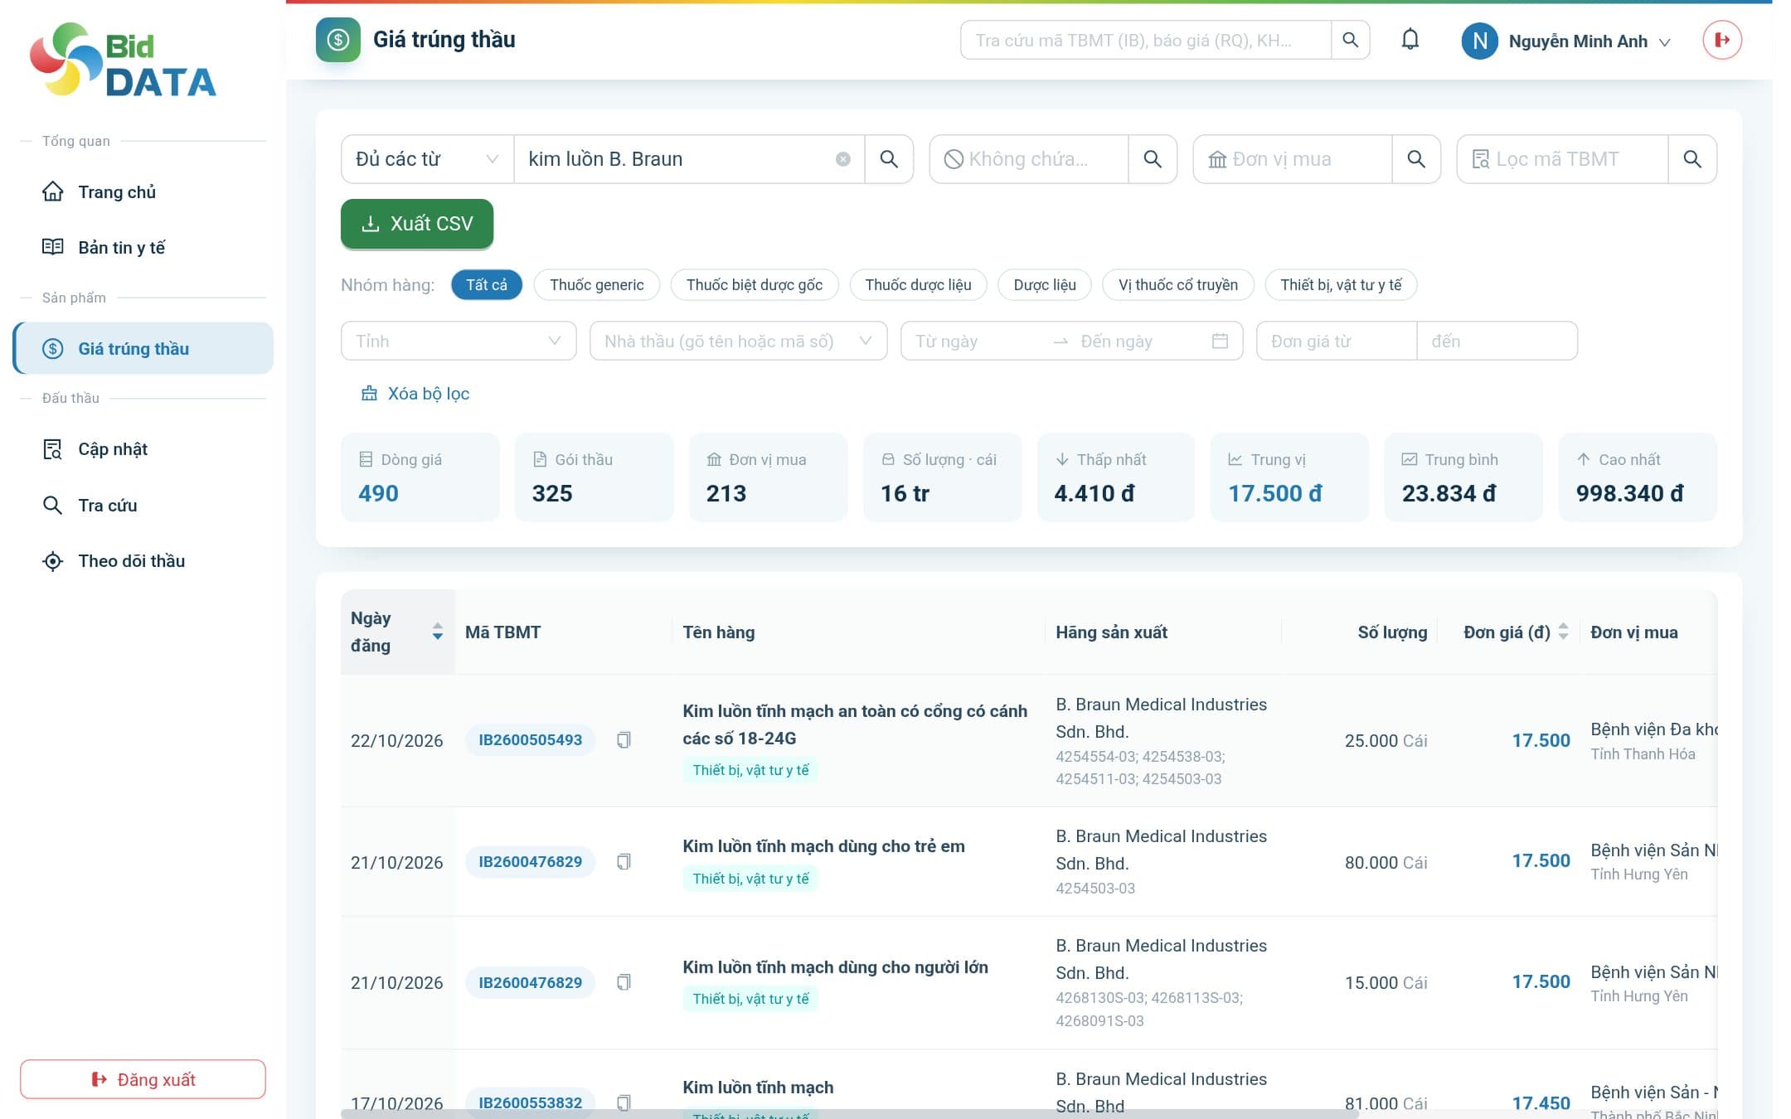The height and width of the screenshot is (1119, 1791).
Task: Copy the code IB2600553832
Action: click(624, 1102)
